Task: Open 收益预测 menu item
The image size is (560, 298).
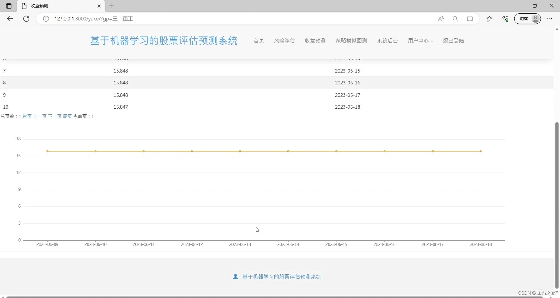Action: coord(315,41)
